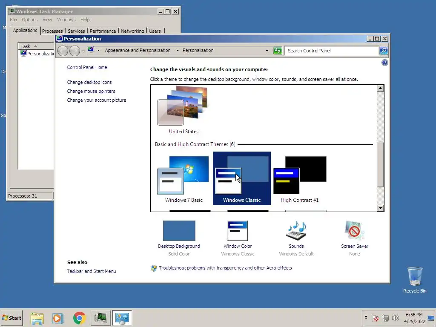
Task: Switch to the Users tab
Action: pyautogui.click(x=155, y=31)
